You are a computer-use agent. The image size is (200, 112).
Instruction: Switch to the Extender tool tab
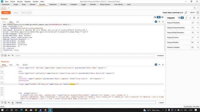(93, 4)
